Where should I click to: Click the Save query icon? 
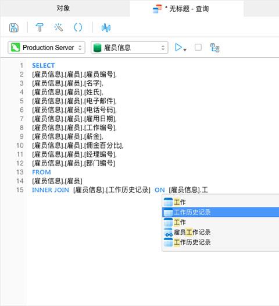[14, 27]
